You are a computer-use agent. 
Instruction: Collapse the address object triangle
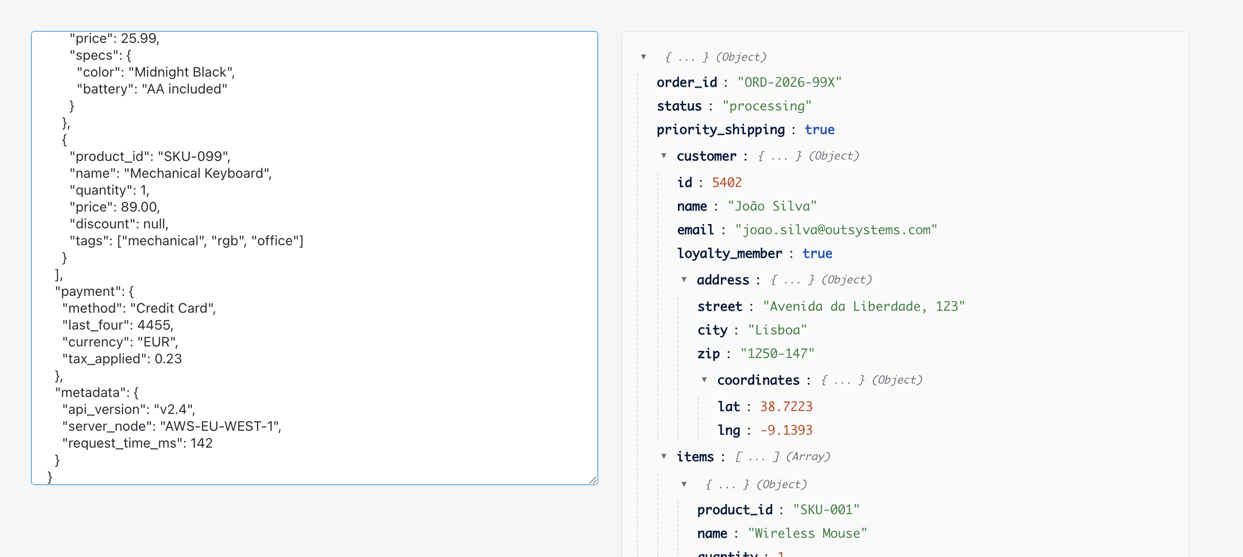pos(684,279)
